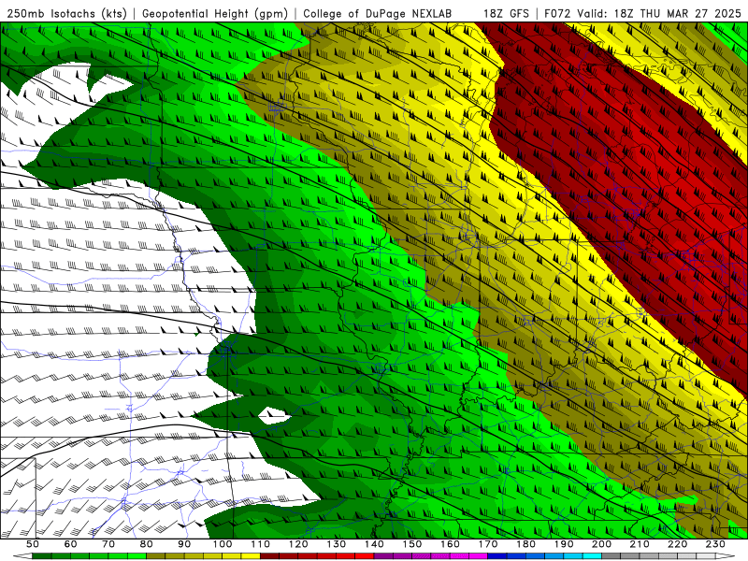
Task: Select the darkest red swatch starting at 110
Action: pos(269,556)
